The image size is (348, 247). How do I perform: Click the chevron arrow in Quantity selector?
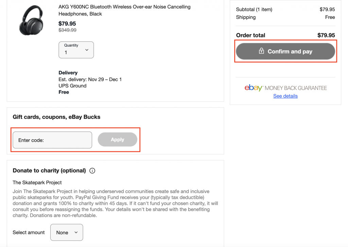click(87, 50)
